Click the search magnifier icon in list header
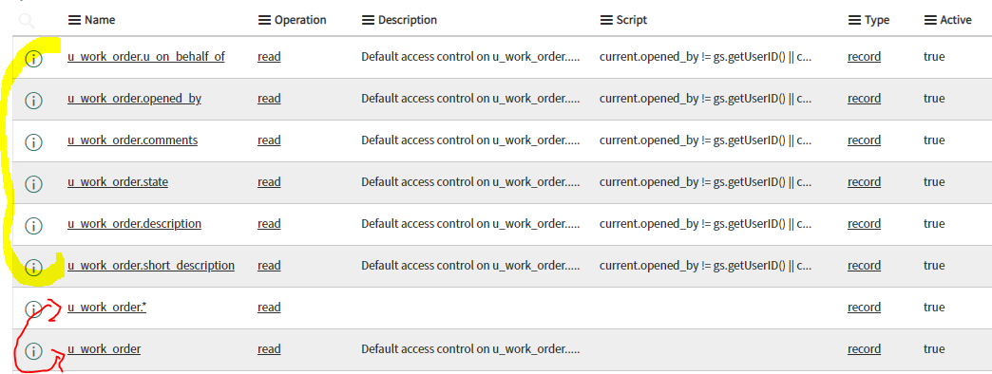 [27, 22]
